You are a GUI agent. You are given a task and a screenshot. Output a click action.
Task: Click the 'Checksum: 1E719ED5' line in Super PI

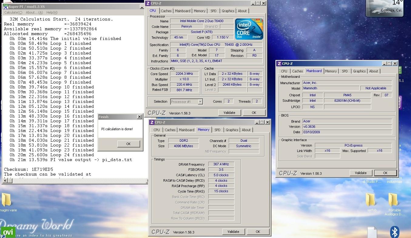[29, 170]
